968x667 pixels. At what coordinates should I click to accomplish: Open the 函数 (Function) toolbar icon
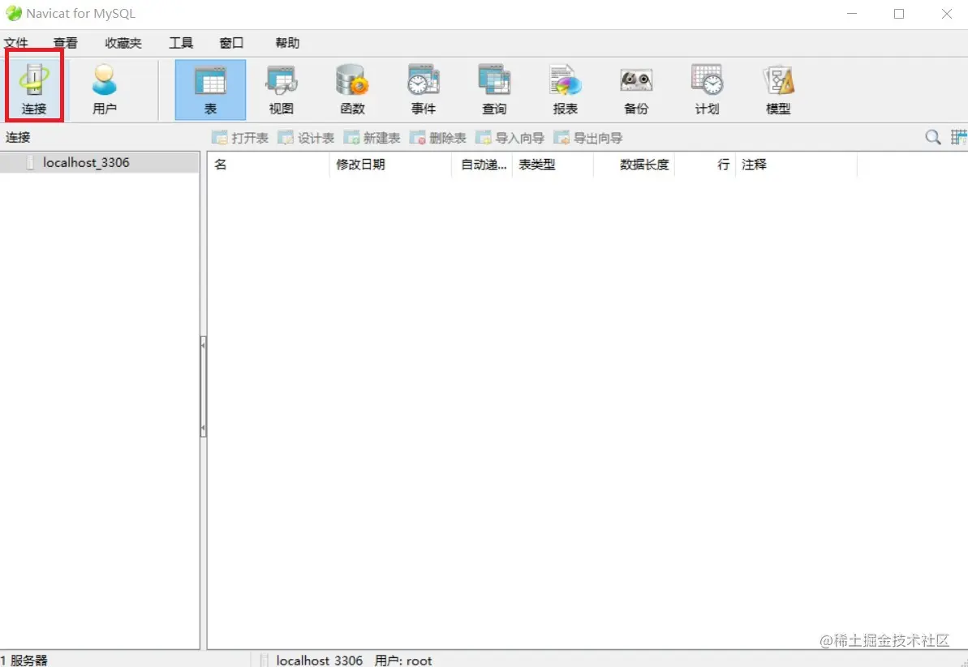[352, 89]
